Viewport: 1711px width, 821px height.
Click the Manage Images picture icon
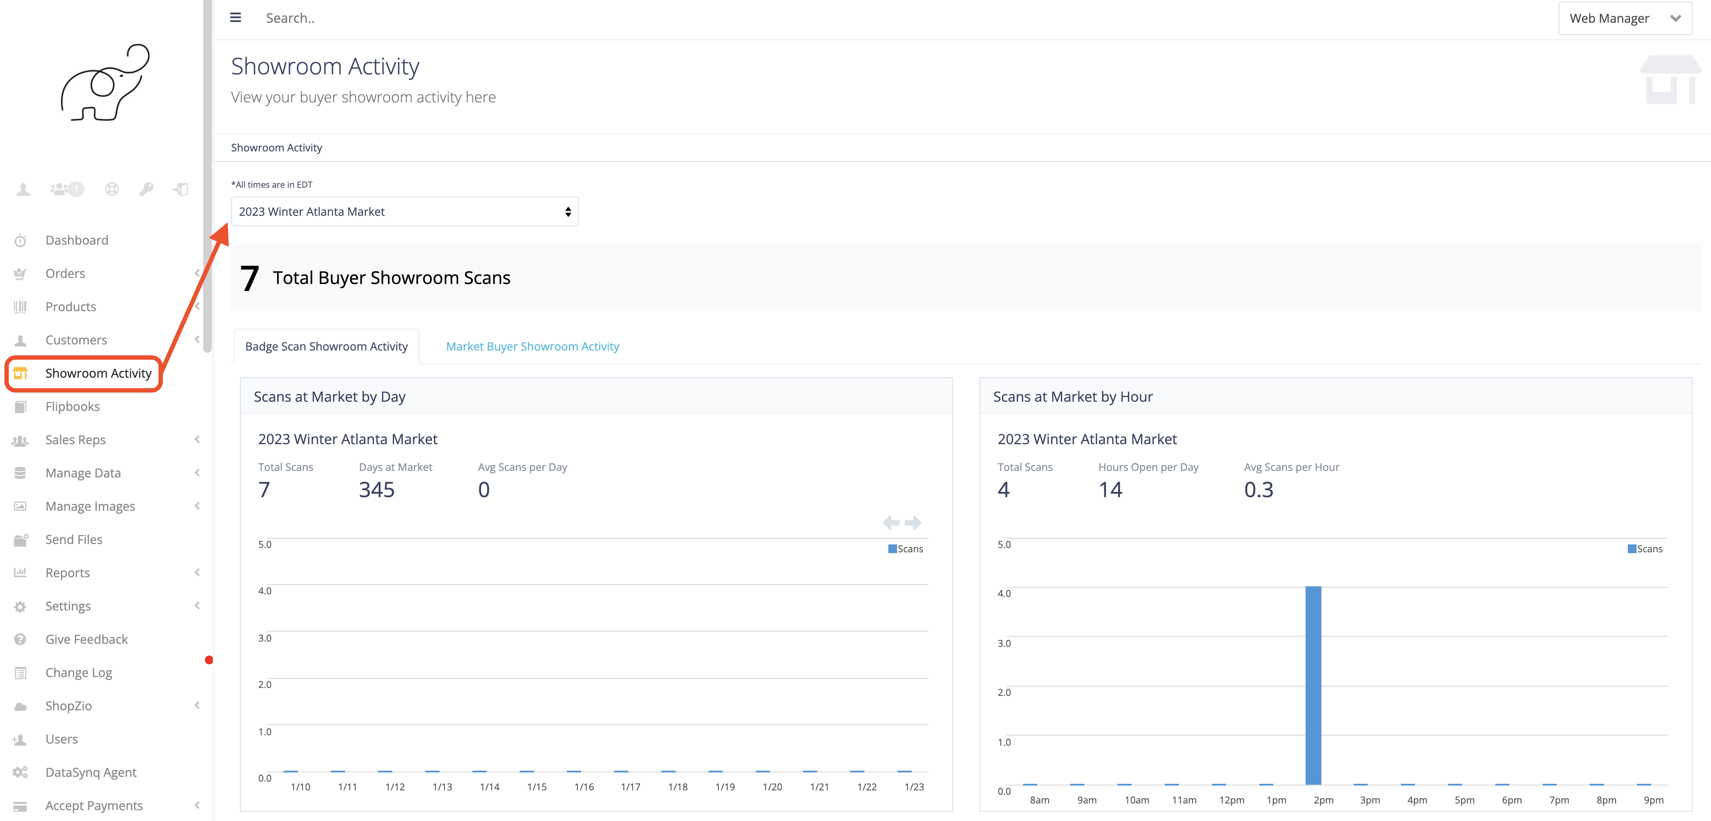point(21,506)
